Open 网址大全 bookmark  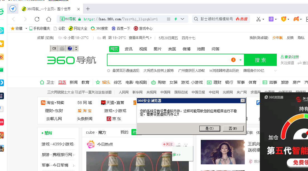click(78, 28)
